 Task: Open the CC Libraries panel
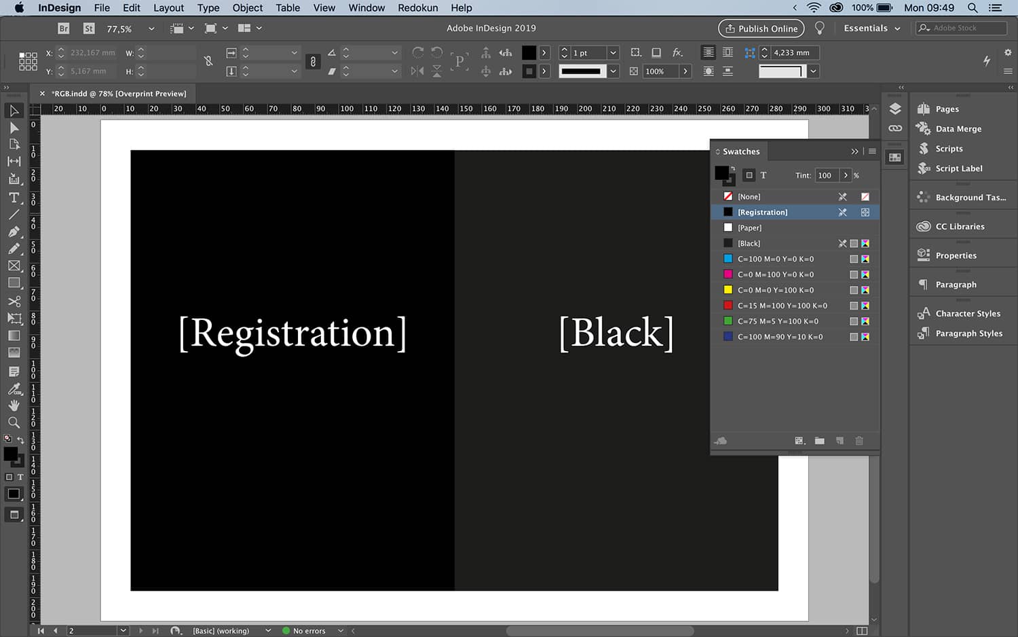click(960, 226)
